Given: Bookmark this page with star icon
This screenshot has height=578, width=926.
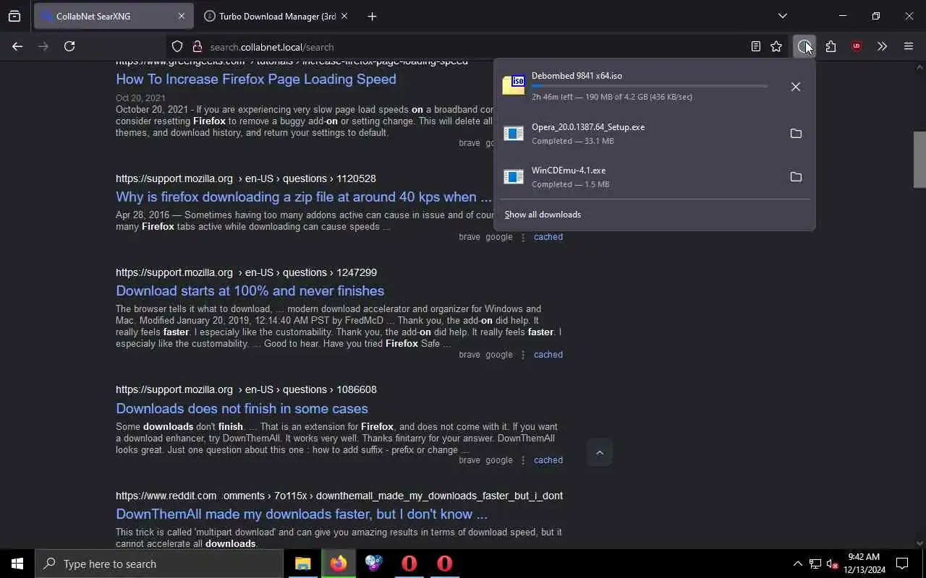Looking at the screenshot, I should [776, 46].
